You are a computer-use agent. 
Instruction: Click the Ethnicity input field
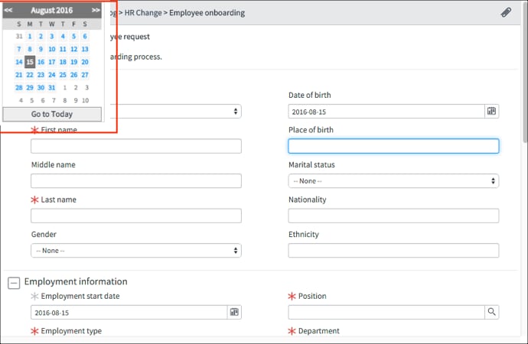coord(393,251)
